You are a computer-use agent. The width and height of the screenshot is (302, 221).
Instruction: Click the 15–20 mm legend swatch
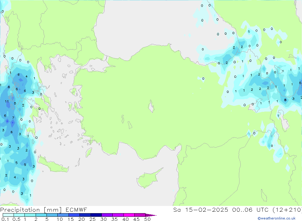click(74, 215)
